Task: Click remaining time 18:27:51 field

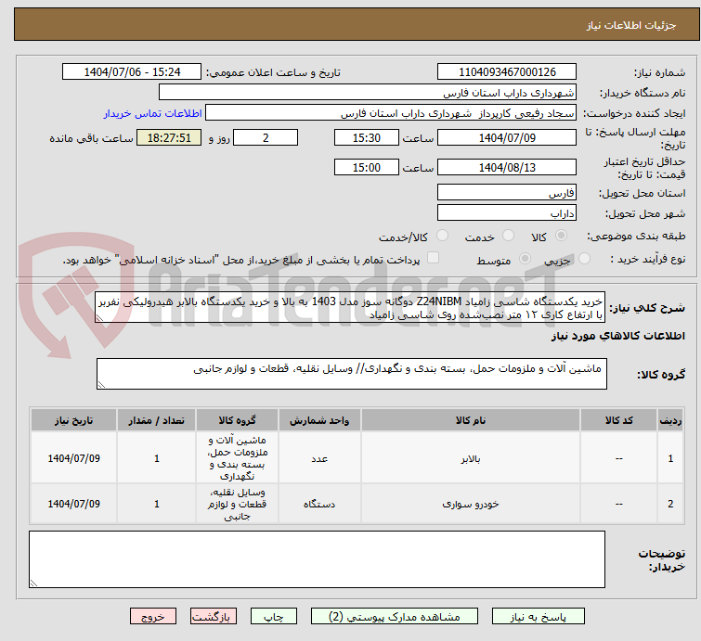Action: click(169, 137)
